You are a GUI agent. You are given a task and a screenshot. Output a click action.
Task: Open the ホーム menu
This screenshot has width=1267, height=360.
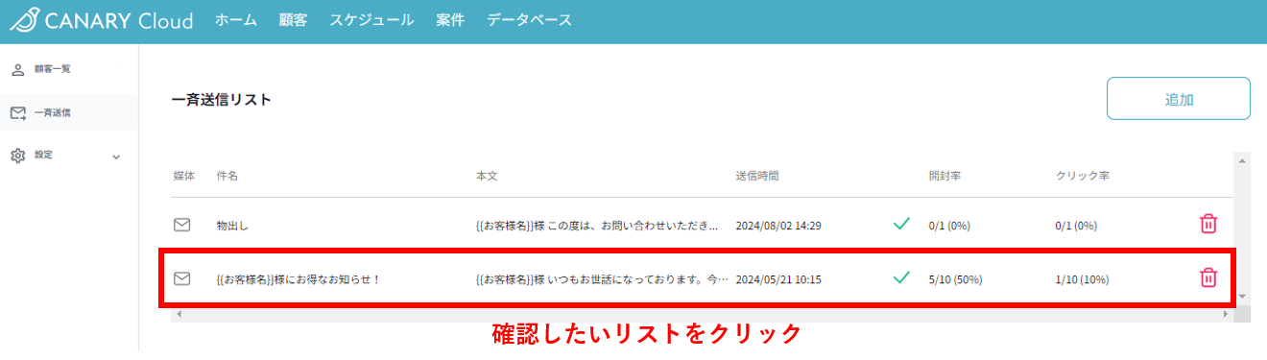pos(236,20)
